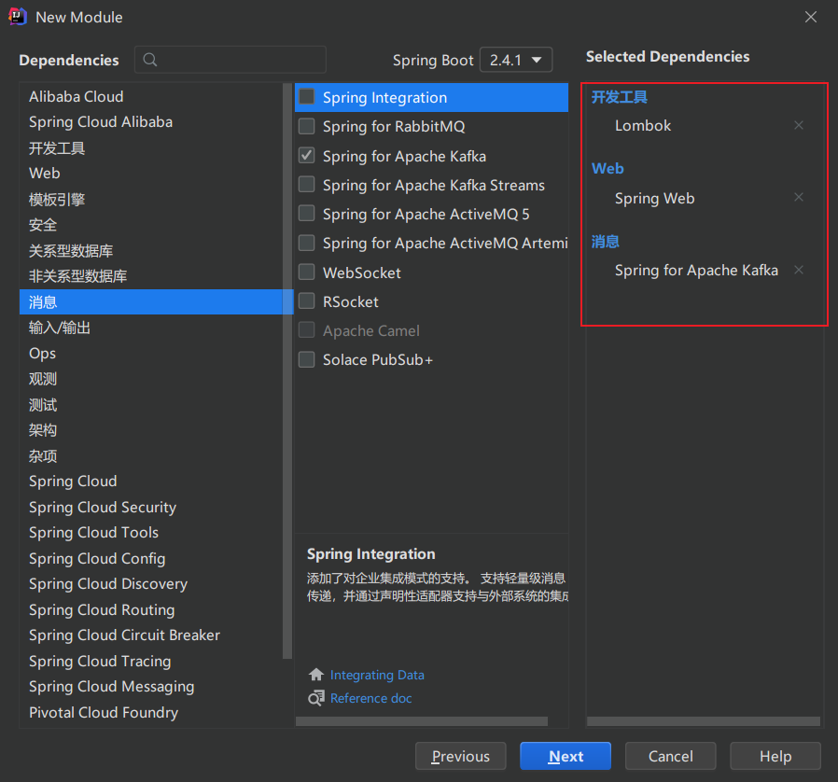Select the Spring Cloud category
Image resolution: width=838 pixels, height=782 pixels.
pos(151,482)
